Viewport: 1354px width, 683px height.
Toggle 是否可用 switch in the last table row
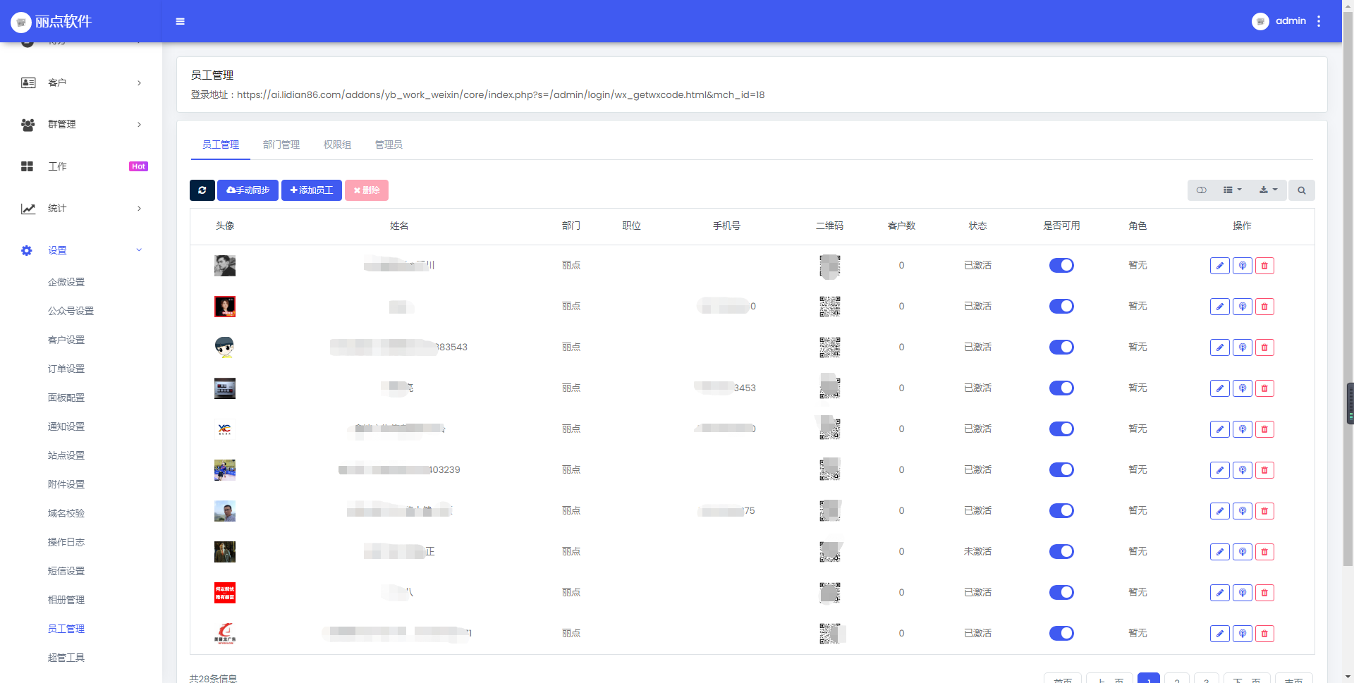[1061, 634]
